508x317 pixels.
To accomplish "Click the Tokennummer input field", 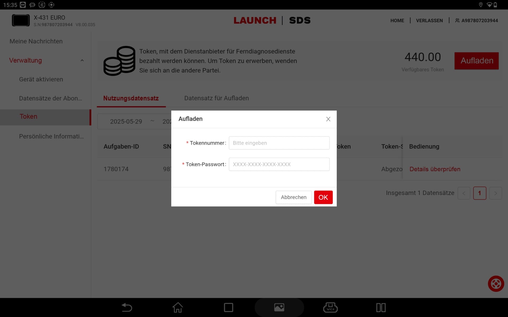I will 279,143.
